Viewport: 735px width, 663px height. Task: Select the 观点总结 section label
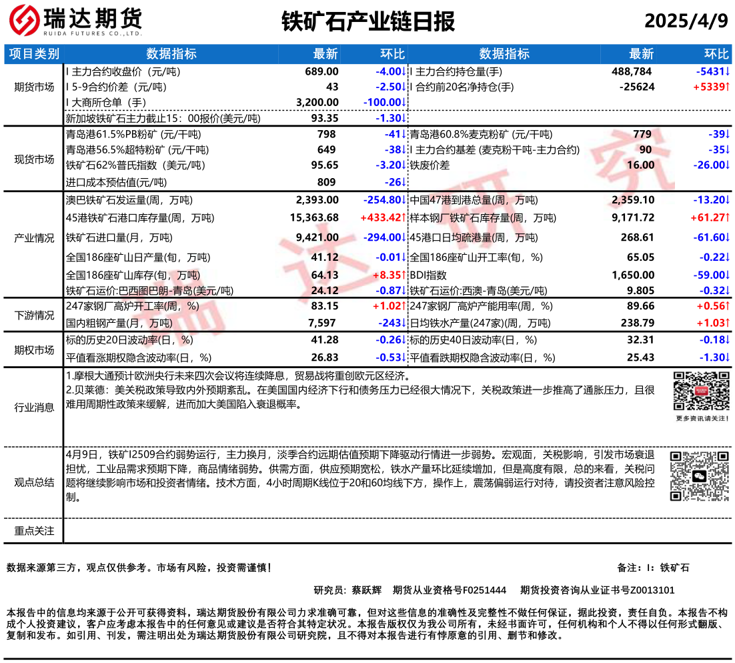pyautogui.click(x=34, y=482)
